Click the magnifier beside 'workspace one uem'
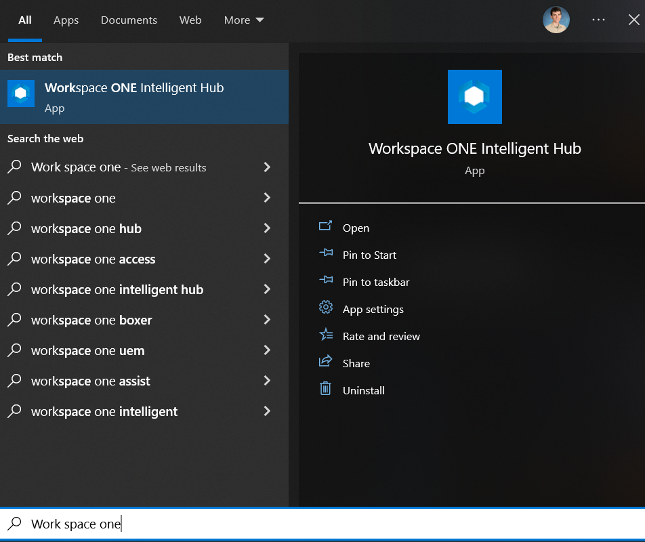Image resolution: width=645 pixels, height=542 pixels. (x=15, y=350)
